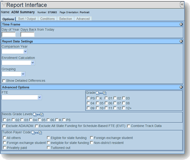Click invert-selection arrow icon next to Grade

point(101,93)
